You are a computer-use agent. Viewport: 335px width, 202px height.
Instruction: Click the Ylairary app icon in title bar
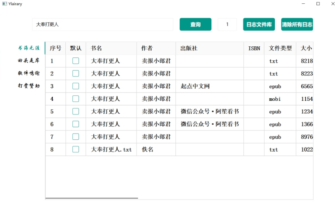coord(4,4)
